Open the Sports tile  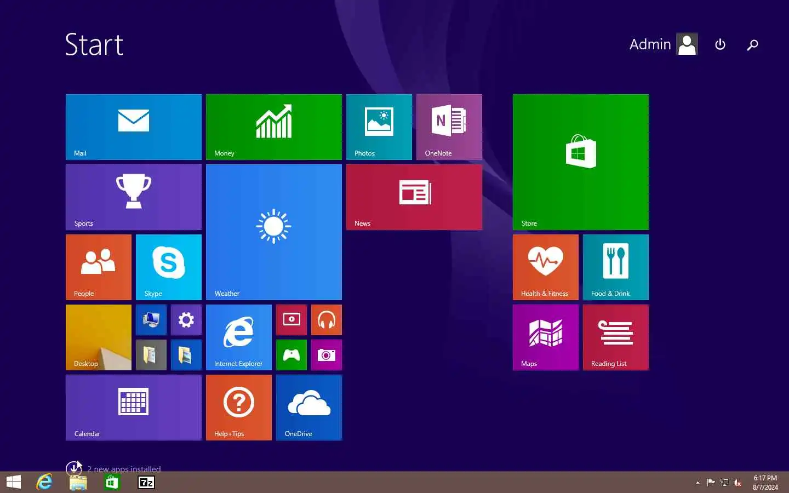click(x=134, y=197)
